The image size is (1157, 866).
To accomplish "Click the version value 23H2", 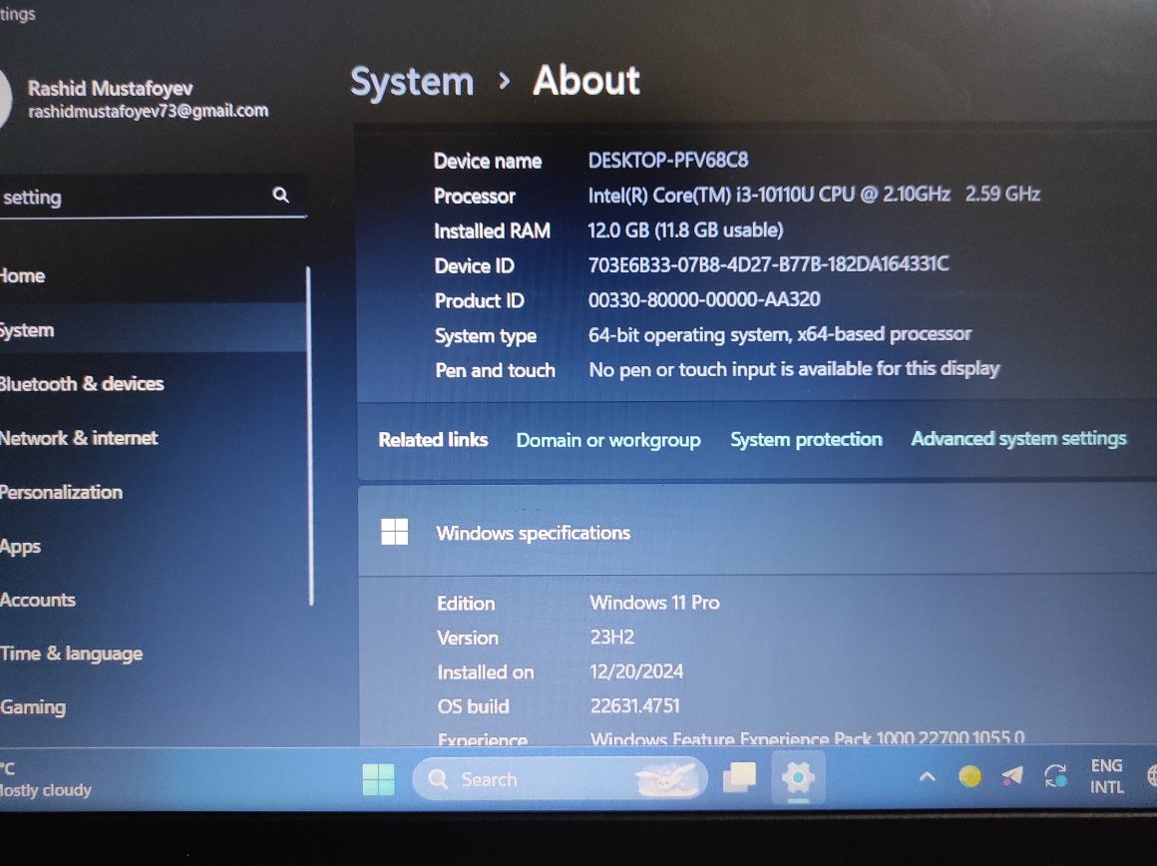I will [x=611, y=637].
